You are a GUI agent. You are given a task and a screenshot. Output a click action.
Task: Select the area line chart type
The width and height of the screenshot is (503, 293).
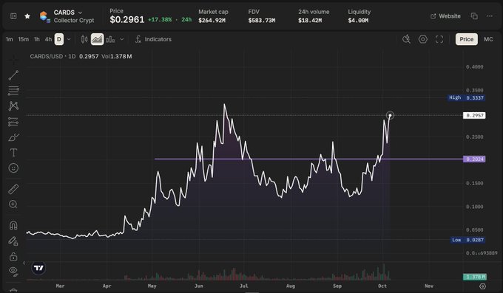(x=97, y=39)
